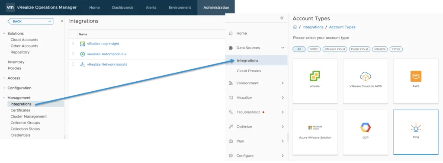Click the Optimize wand icon
This screenshot has width=443, height=163.
click(x=231, y=127)
